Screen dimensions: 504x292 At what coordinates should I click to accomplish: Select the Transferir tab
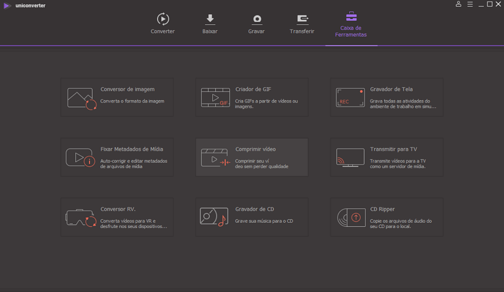pos(302,24)
